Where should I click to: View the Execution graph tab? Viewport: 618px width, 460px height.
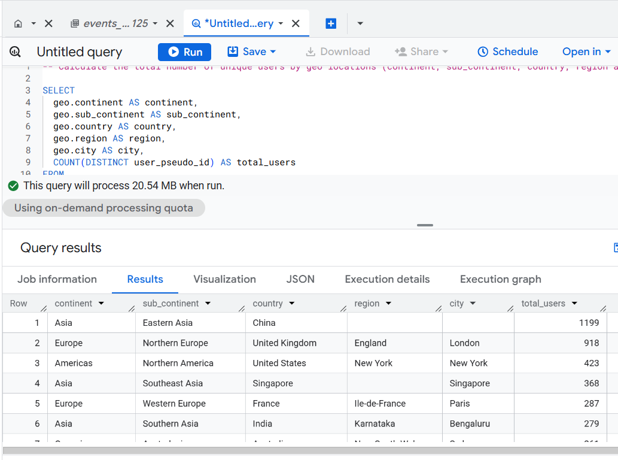(x=500, y=279)
